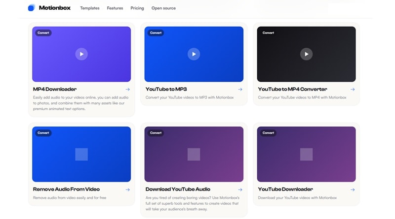Play the YouTube to MP4 Converter preview
Screen dimensions: 395x219
(x=306, y=54)
